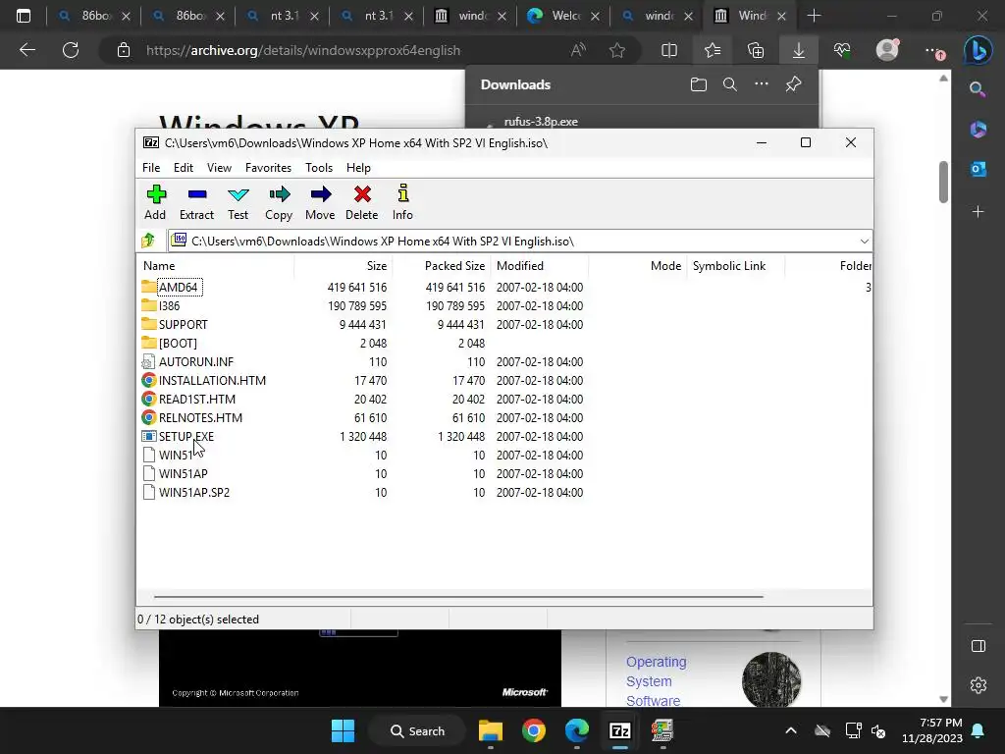The width and height of the screenshot is (1005, 754).
Task: Select READ1ST.HTM file
Action: point(196,399)
